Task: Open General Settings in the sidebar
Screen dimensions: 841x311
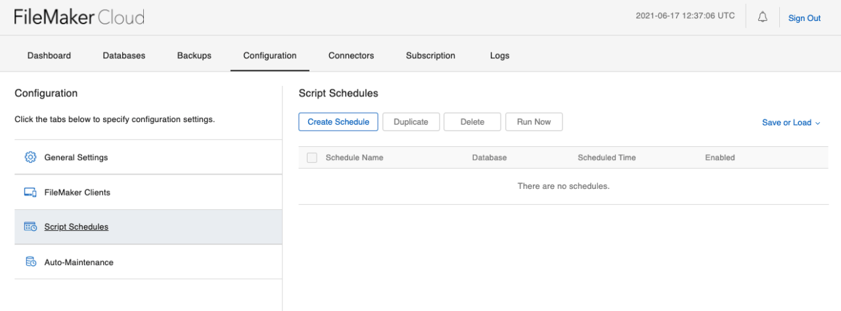Action: coord(148,157)
